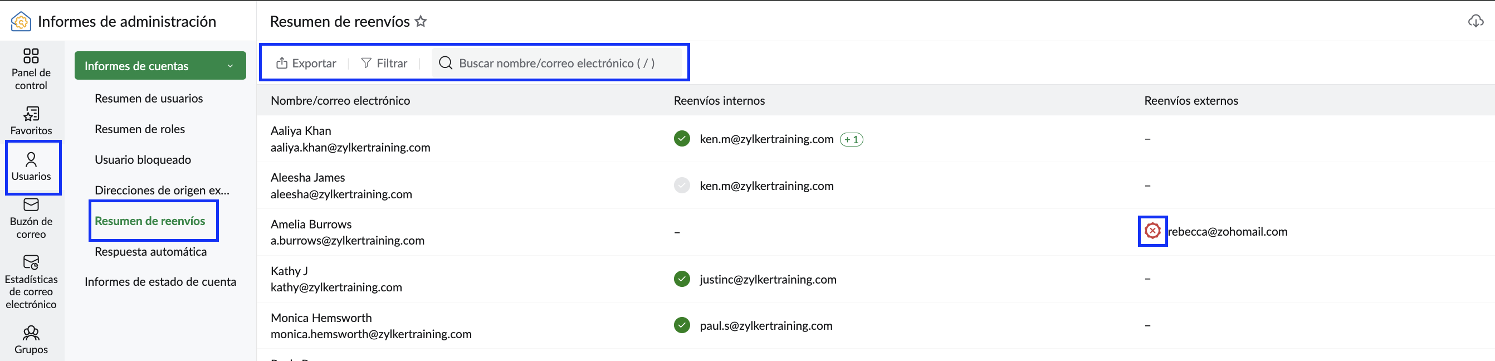Toggle green check for Kathy J's forwarding
This screenshot has width=1495, height=361.
click(681, 279)
